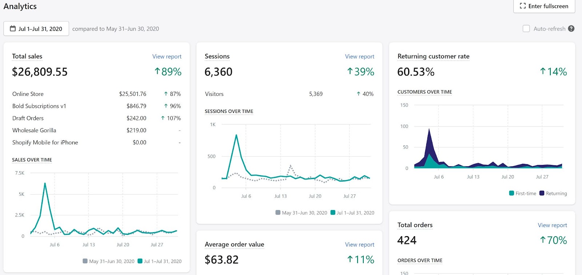Click the up arrow beside Draft Orders 107%

coord(163,118)
